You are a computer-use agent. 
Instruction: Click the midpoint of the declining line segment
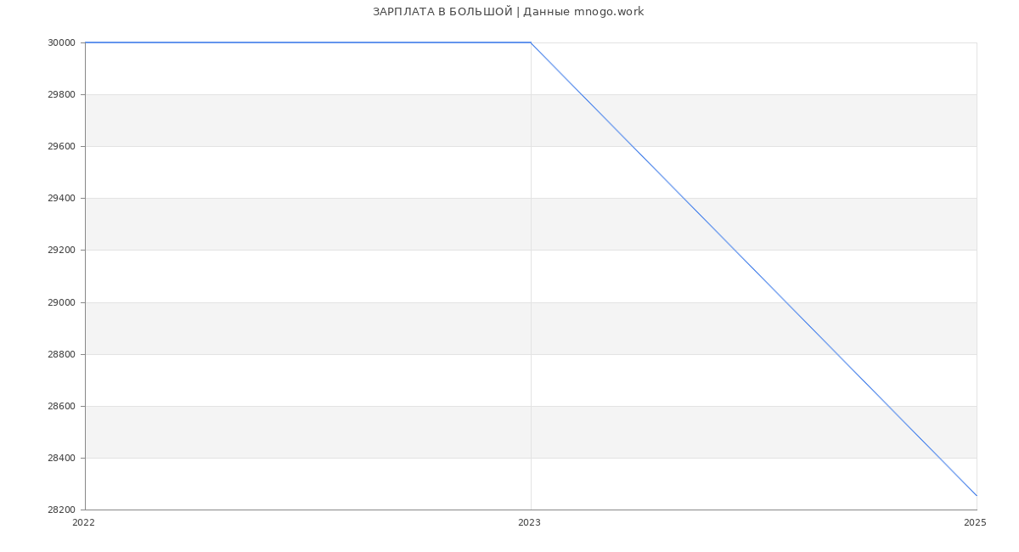[754, 269]
